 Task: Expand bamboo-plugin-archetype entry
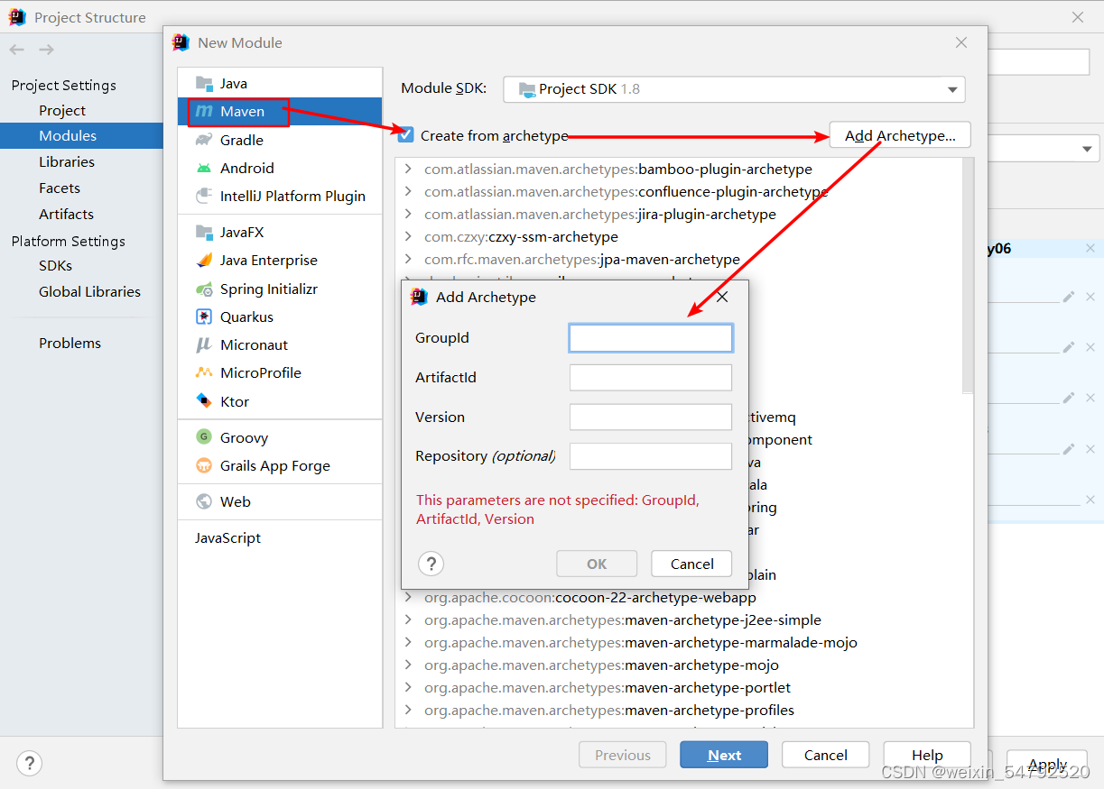coord(408,169)
